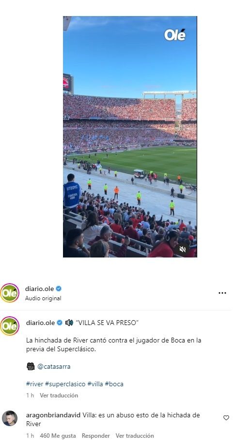Viewport: 250px width, 446px height.
Task: Open the #boca hashtag
Action: point(114,384)
